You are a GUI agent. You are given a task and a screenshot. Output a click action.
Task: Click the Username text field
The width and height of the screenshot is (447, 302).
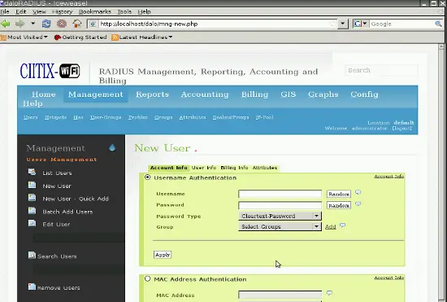(x=280, y=194)
